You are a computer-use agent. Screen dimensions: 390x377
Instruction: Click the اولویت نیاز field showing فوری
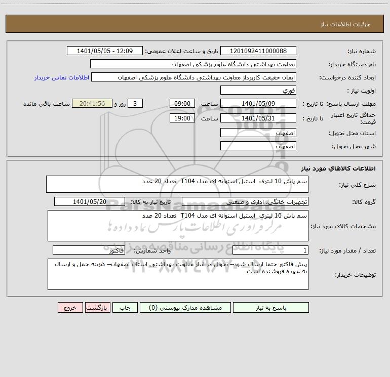click(x=258, y=90)
